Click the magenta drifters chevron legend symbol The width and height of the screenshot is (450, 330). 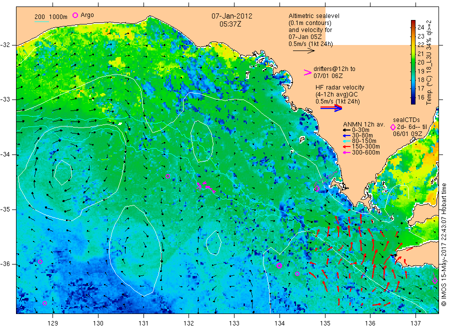click(x=307, y=72)
